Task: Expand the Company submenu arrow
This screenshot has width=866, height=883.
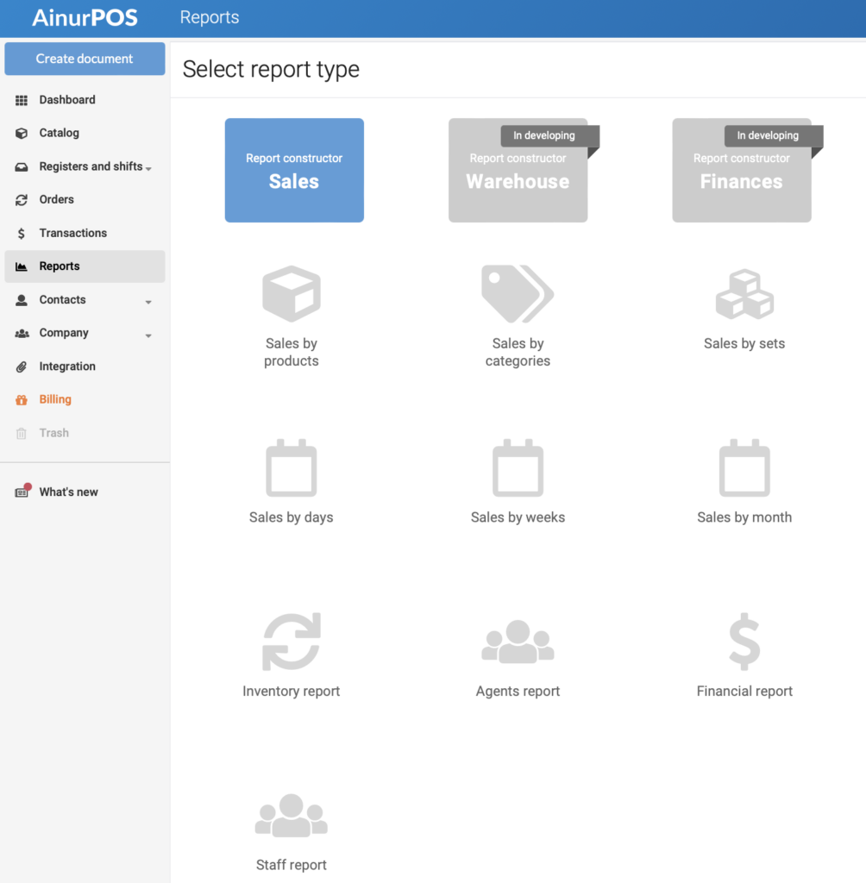Action: pyautogui.click(x=148, y=335)
